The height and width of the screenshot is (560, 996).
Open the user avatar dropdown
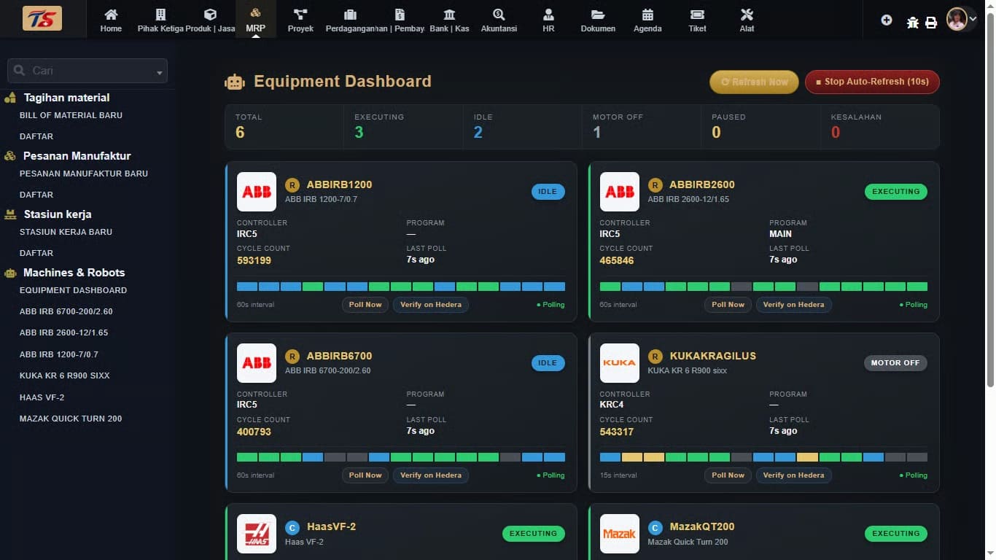point(961,19)
